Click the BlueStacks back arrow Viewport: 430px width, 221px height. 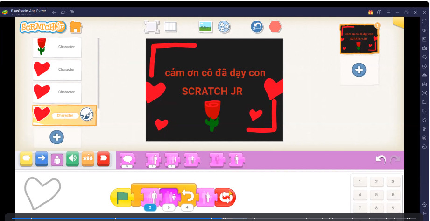click(54, 12)
